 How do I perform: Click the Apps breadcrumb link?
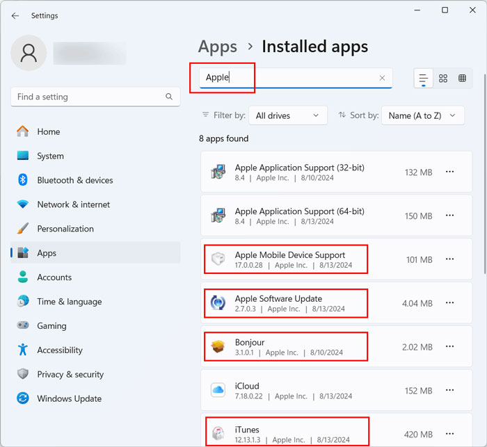(218, 47)
